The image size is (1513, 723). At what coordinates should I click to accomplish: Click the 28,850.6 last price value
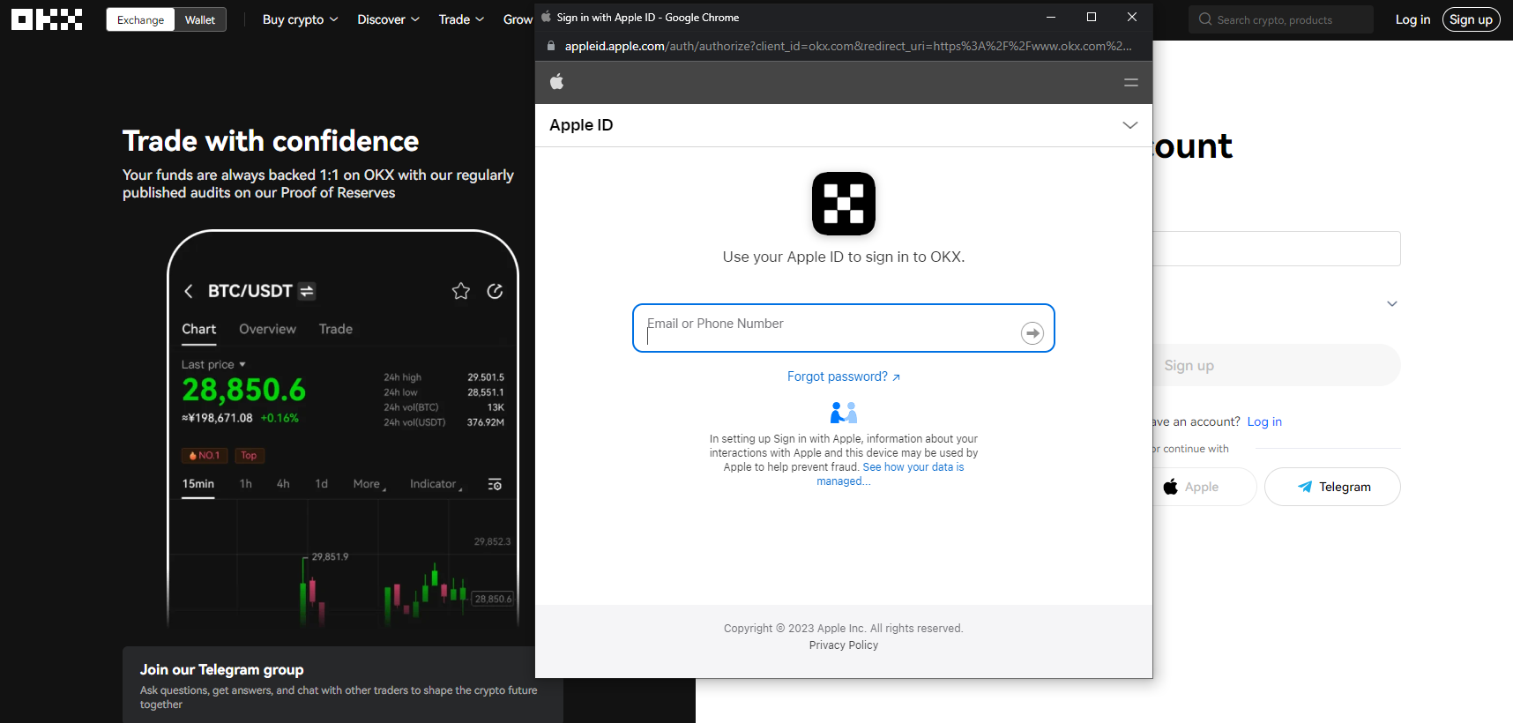[244, 390]
